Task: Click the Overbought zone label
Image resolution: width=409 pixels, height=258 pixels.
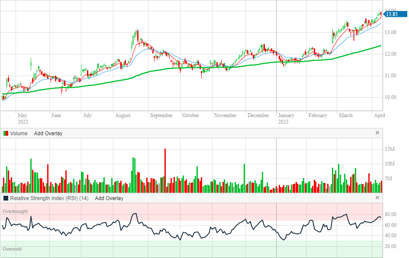Action: click(15, 211)
